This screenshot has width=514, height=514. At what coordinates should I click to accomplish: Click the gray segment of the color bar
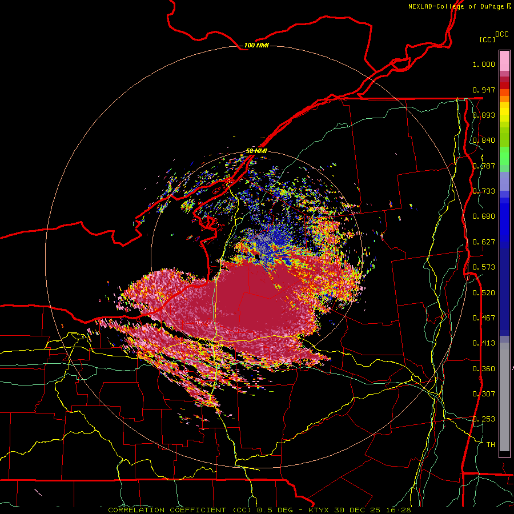(x=504, y=397)
